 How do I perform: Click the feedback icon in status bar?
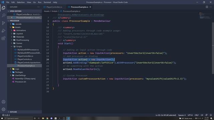point(207,115)
